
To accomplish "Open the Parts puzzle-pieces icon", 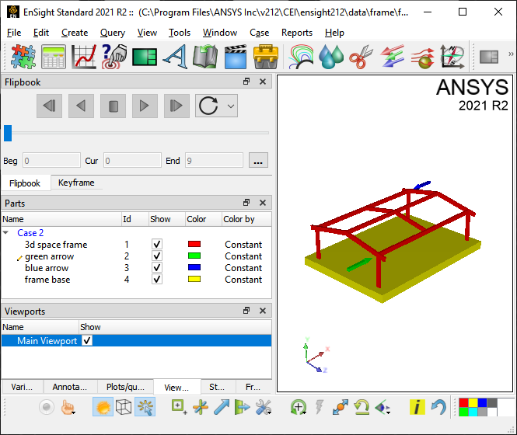I will (23, 57).
